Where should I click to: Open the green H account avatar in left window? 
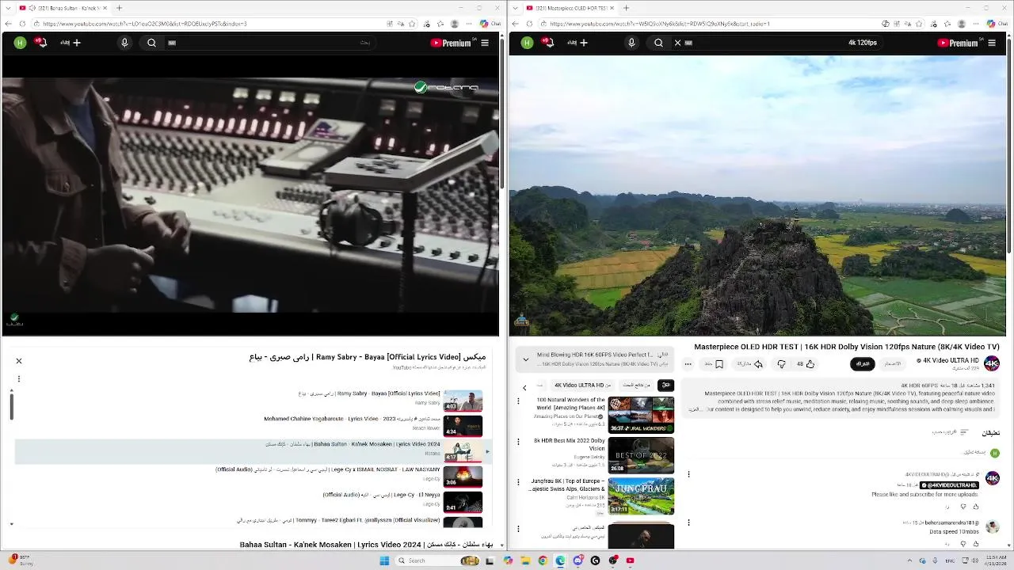click(x=20, y=43)
